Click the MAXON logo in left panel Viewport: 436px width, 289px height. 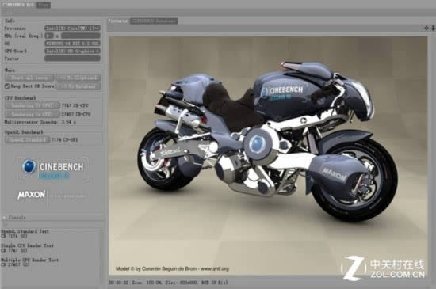tap(32, 195)
